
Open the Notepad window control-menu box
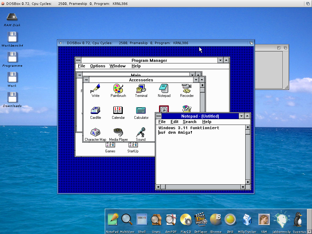pos(159,116)
